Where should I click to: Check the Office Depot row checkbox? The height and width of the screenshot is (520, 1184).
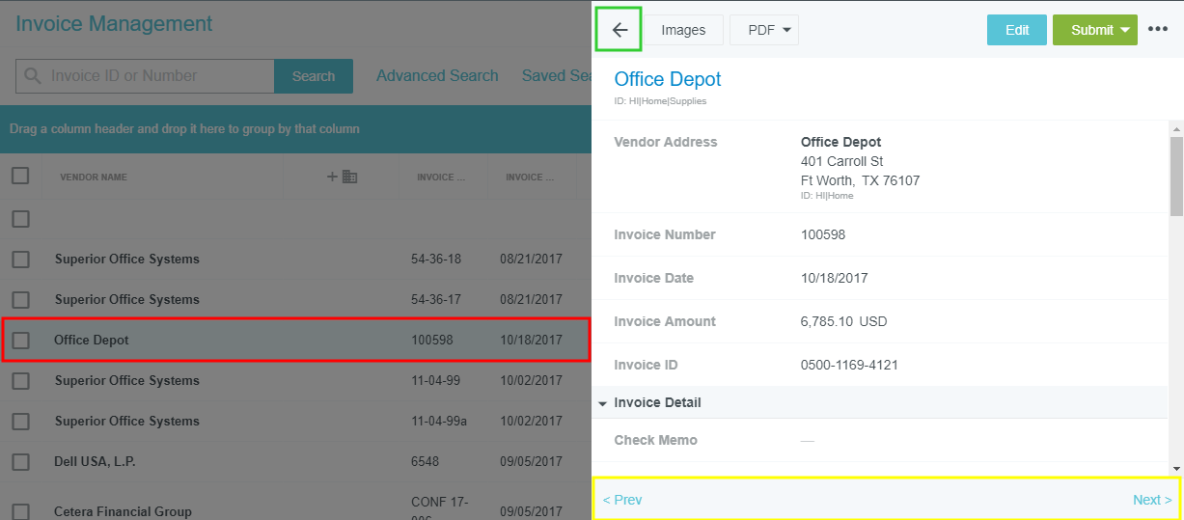pos(20,340)
